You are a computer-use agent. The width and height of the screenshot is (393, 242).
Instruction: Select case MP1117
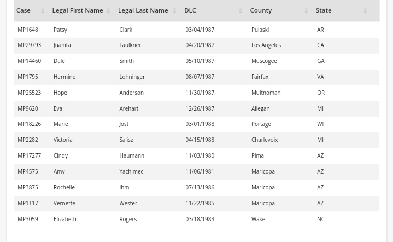pos(27,203)
